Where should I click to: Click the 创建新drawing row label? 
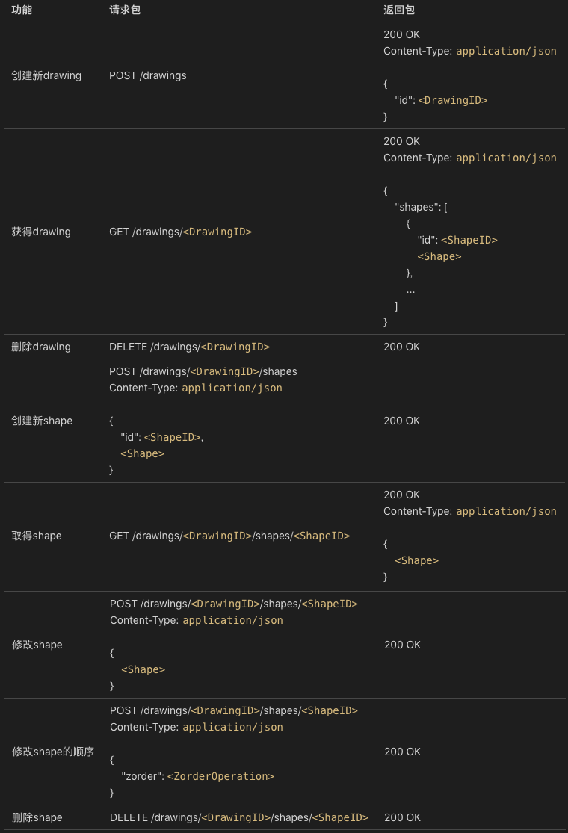tap(47, 75)
